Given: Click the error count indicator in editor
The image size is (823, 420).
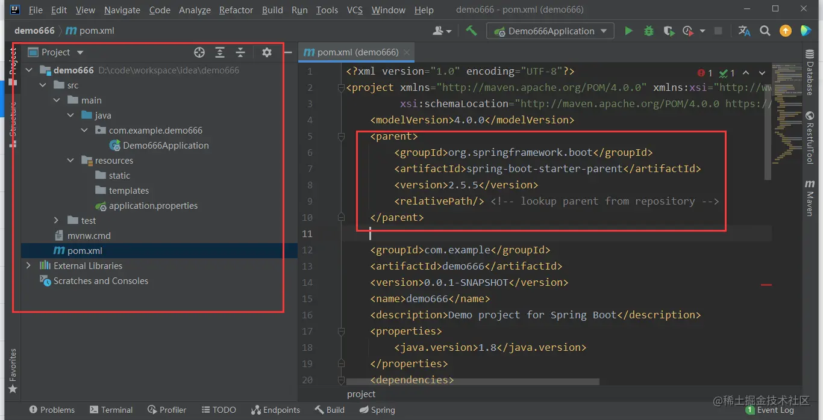Looking at the screenshot, I should 705,73.
